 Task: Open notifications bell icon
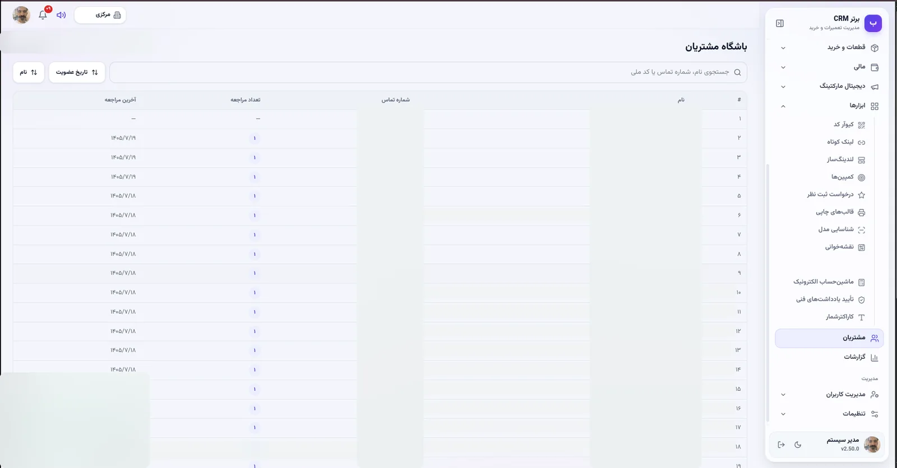click(x=43, y=15)
